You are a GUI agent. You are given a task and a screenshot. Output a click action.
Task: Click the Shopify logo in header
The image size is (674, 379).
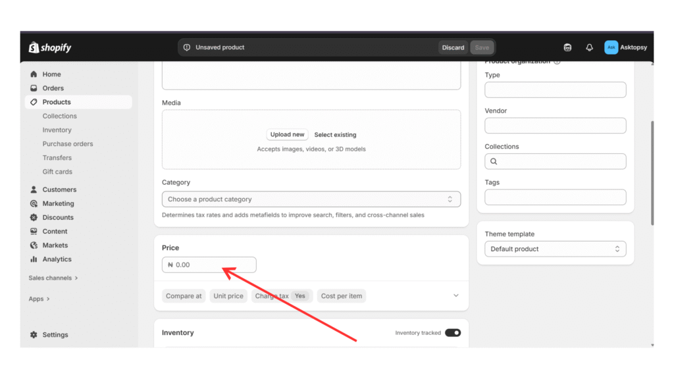[50, 47]
